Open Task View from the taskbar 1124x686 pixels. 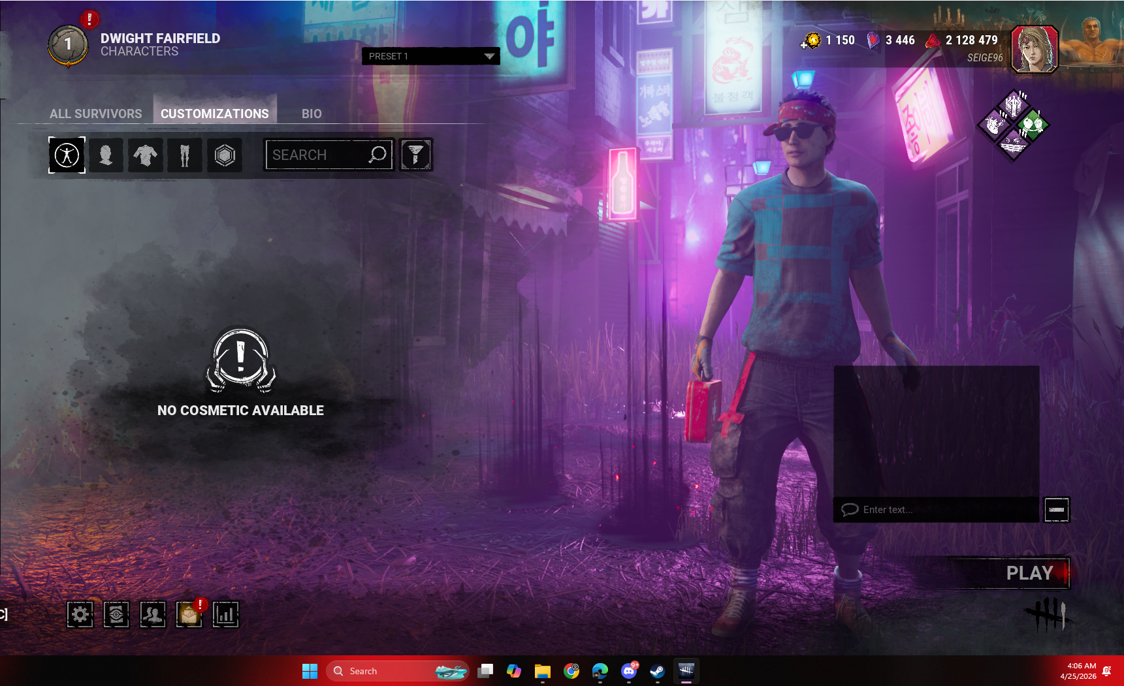pyautogui.click(x=485, y=670)
